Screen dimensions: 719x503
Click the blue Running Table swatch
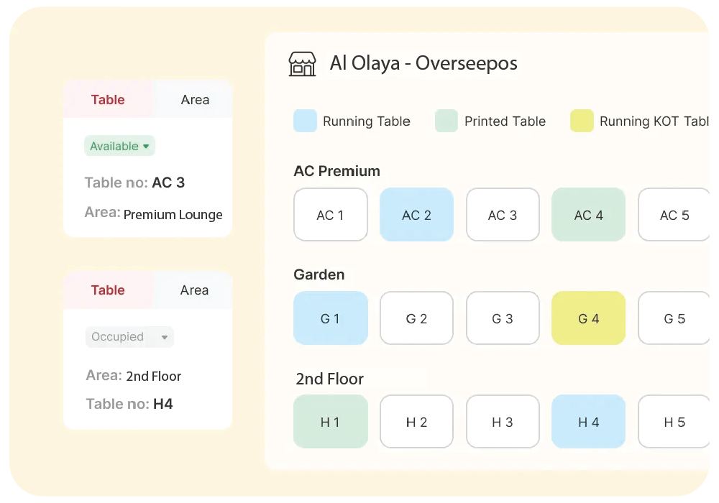305,121
